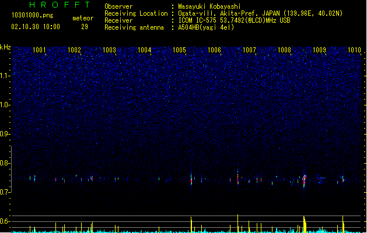The image size is (367, 233).
Task: Click the Receiving antenna label
Action: click(x=134, y=27)
